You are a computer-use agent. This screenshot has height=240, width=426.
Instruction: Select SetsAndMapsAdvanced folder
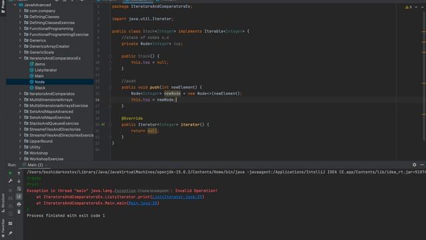tap(51, 111)
